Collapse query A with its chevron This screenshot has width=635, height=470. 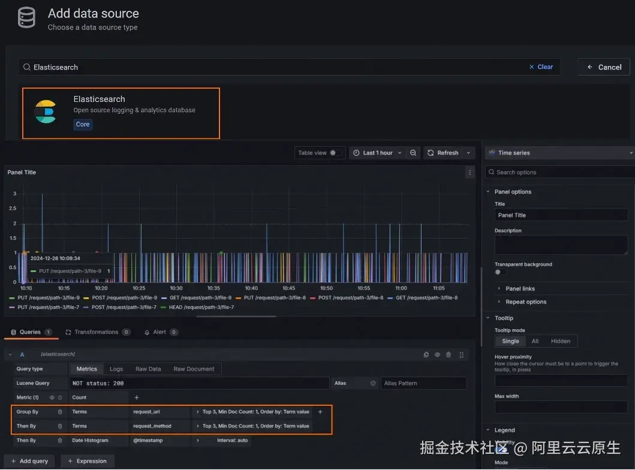click(x=10, y=355)
